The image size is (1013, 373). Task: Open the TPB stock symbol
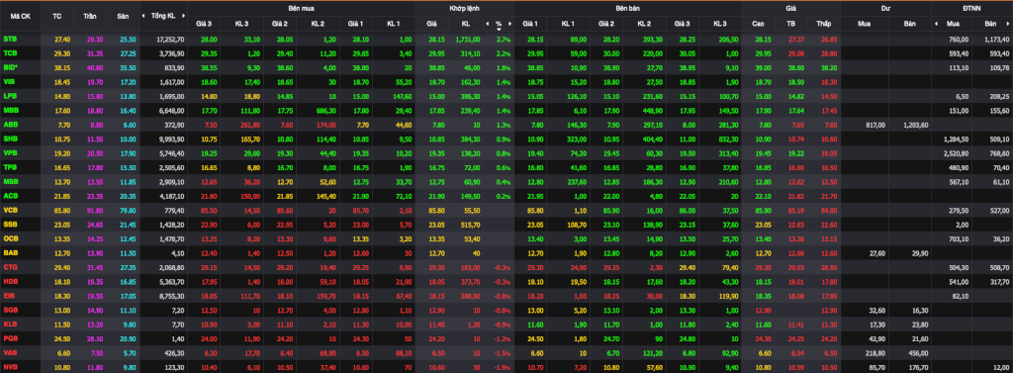pyautogui.click(x=10, y=167)
